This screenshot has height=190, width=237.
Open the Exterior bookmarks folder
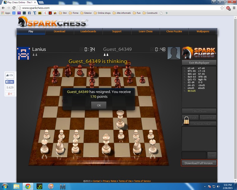click(x=86, y=13)
